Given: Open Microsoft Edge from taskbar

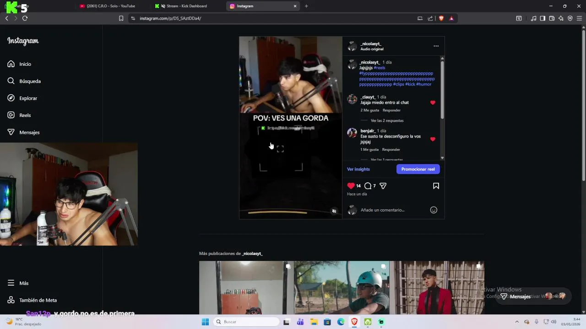Looking at the screenshot, I should pos(341,322).
